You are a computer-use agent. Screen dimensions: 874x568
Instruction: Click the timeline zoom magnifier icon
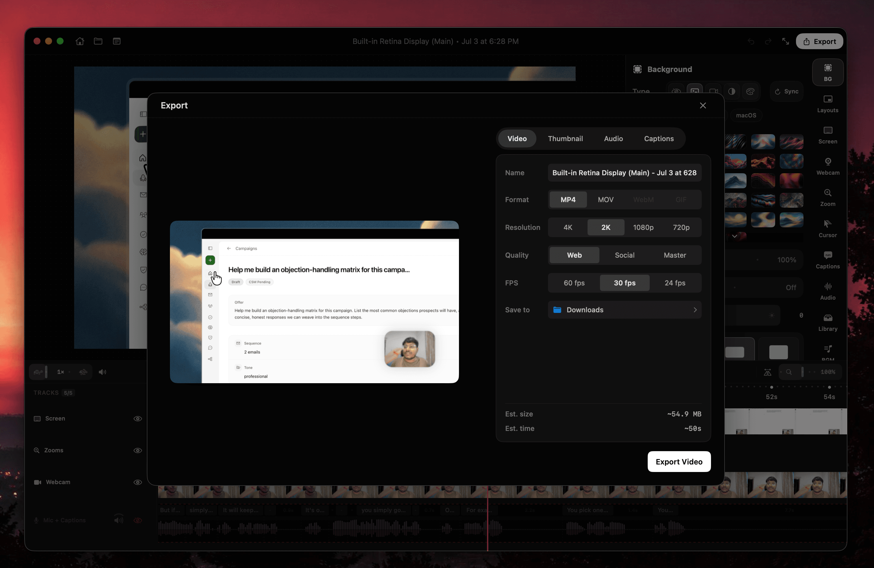(x=788, y=372)
